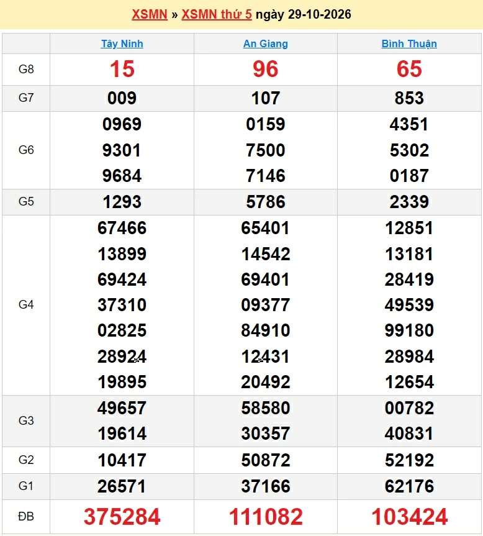
Task: Open the XSMN link in header
Action: [150, 14]
